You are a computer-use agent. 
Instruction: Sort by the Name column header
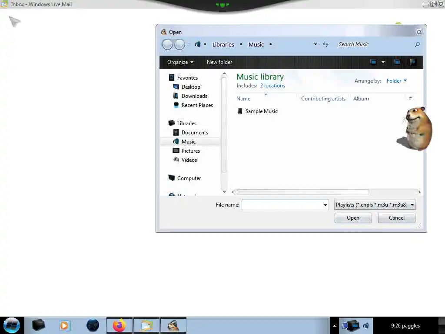[x=243, y=99]
